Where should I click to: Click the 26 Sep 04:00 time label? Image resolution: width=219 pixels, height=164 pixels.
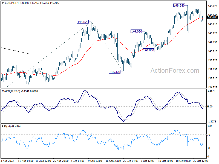click(x=131, y=161)
